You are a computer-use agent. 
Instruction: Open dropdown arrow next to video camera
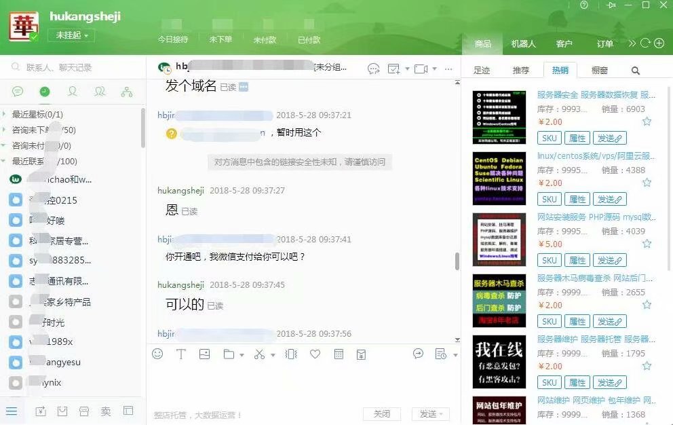(x=434, y=69)
